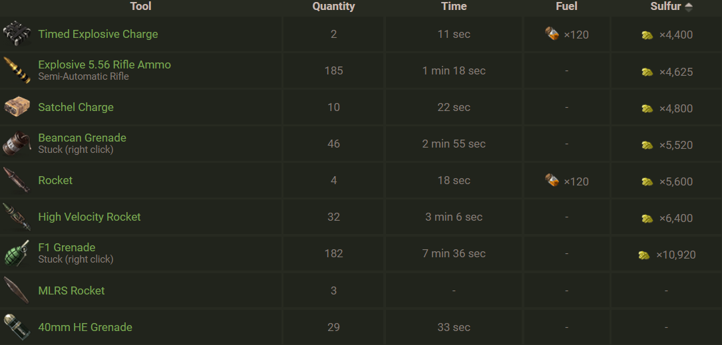Sort by the Fuel column header
The width and height of the screenshot is (722, 345).
pyautogui.click(x=566, y=7)
